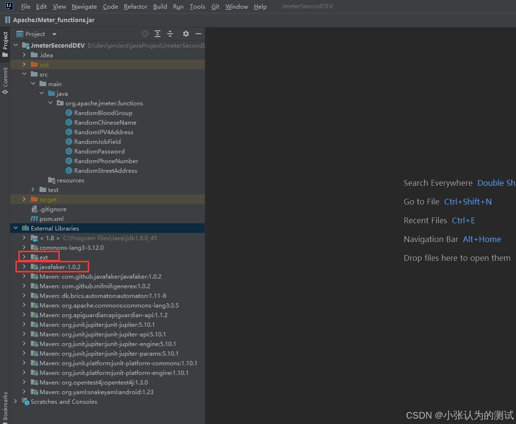This screenshot has height=424, width=516.
Task: Select the RandomJobField class icon
Action: (69, 141)
